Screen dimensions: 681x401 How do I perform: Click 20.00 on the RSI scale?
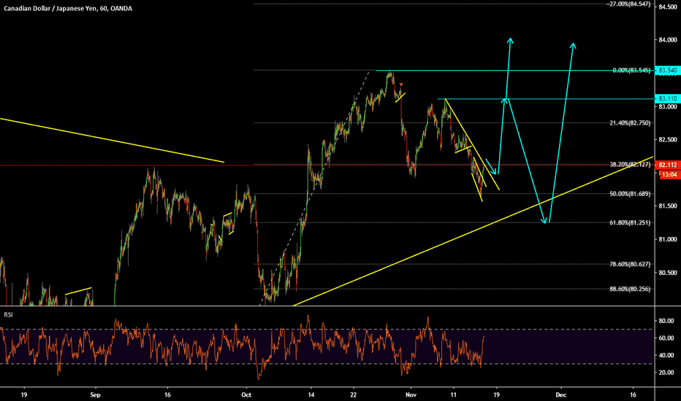point(666,373)
